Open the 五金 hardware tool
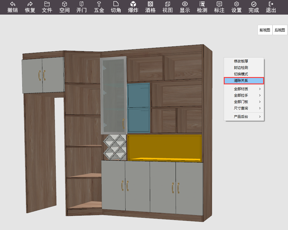The height and width of the screenshot is (230, 288). [99, 7]
